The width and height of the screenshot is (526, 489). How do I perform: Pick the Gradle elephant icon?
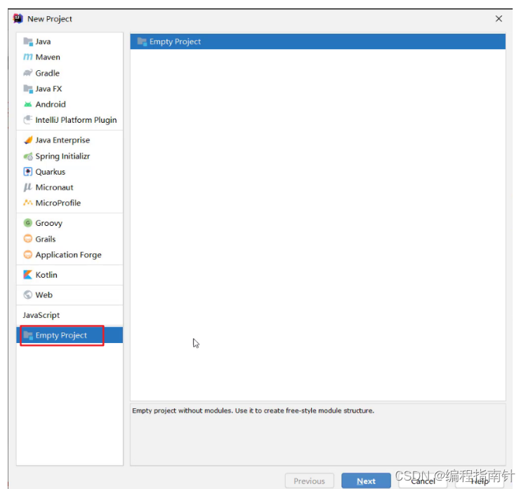[x=28, y=73]
